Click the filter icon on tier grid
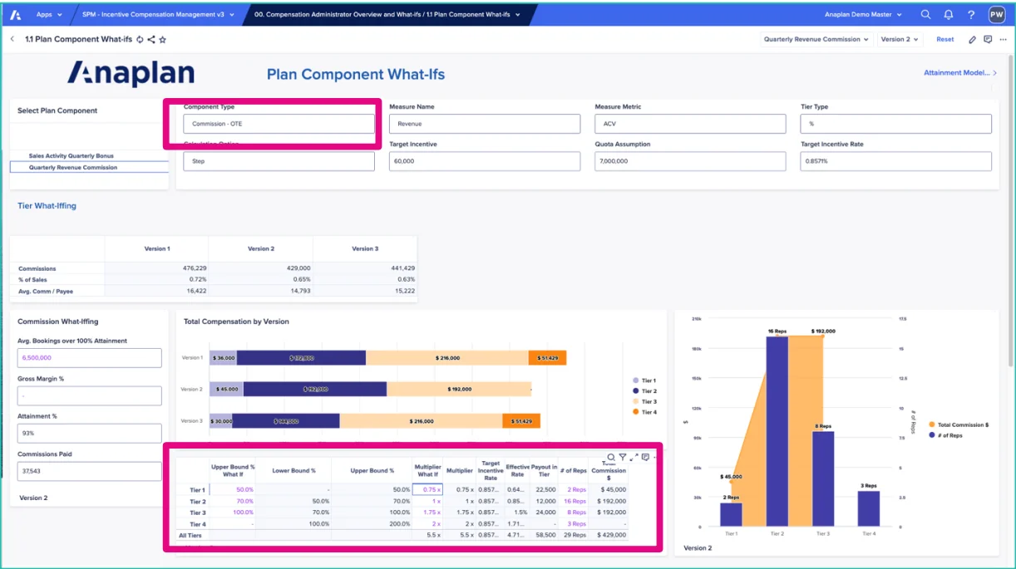1016x569 pixels. tap(622, 458)
